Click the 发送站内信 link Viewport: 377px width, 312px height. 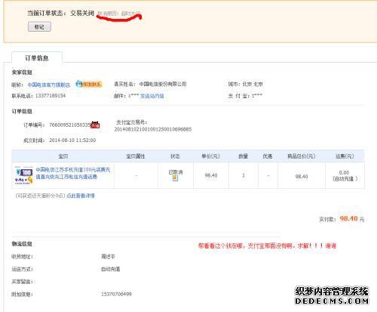click(x=152, y=96)
